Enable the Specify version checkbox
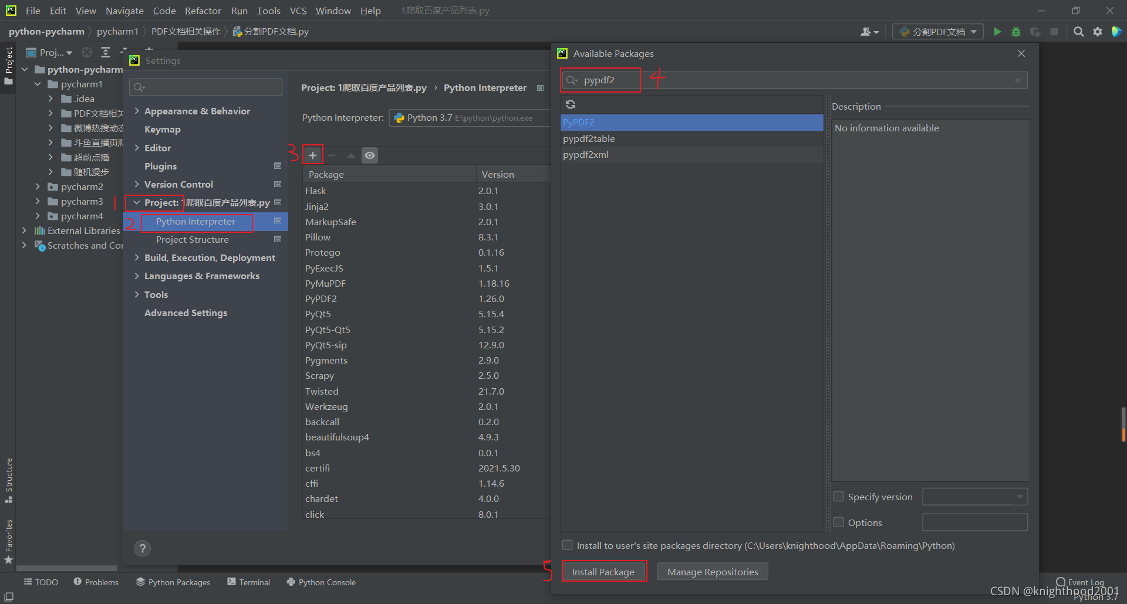This screenshot has width=1127, height=604. [x=839, y=496]
